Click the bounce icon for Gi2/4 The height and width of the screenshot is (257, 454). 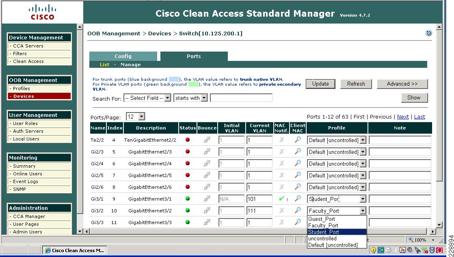pos(207,164)
